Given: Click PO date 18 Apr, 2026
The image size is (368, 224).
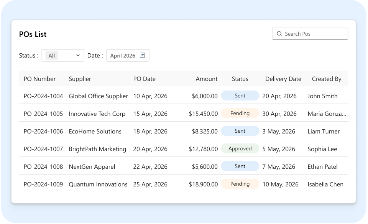Looking at the screenshot, I should point(150,131).
